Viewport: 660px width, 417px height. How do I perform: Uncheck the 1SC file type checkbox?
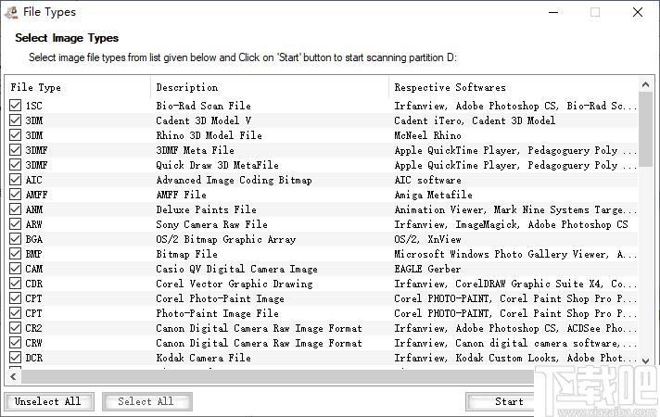point(16,106)
